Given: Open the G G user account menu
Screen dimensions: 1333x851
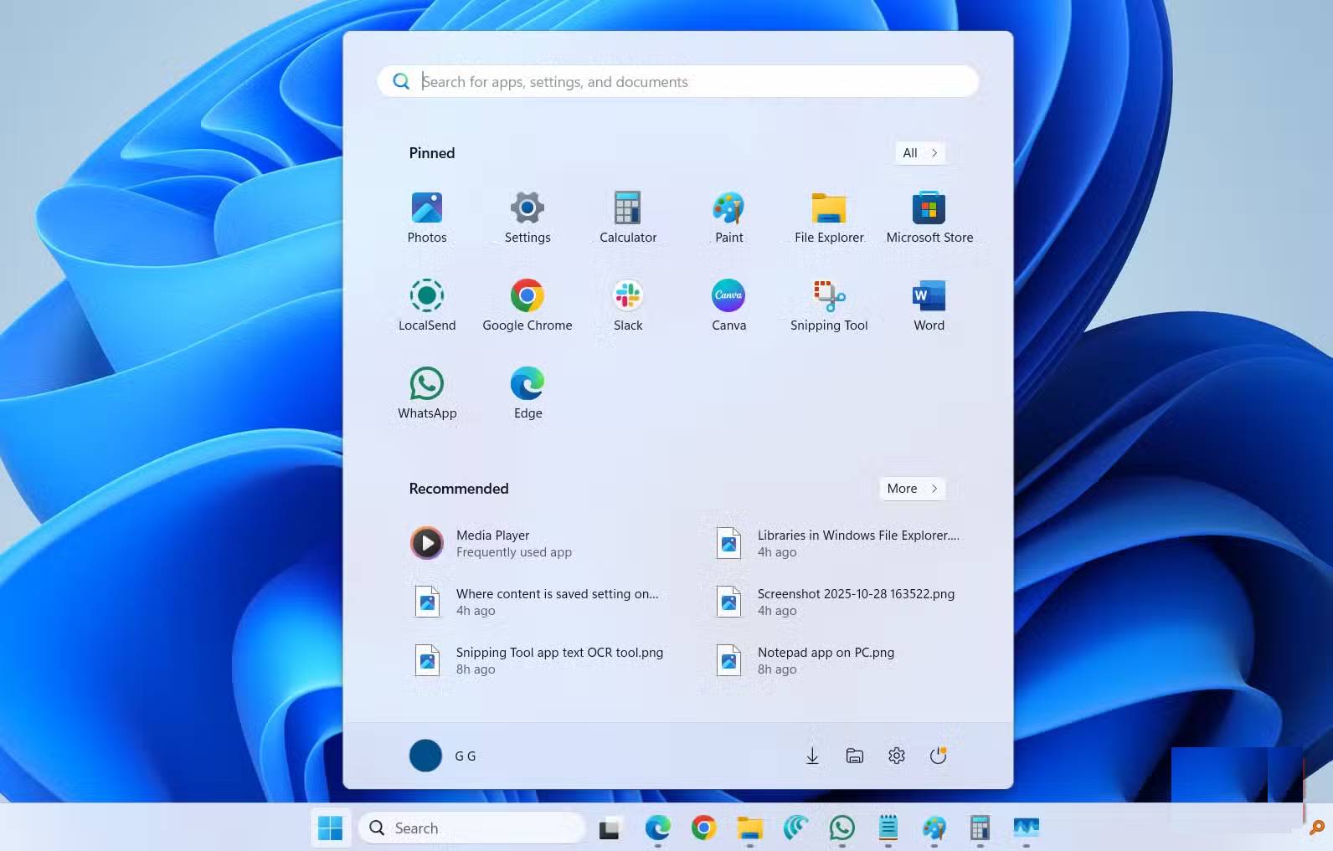Looking at the screenshot, I should point(443,756).
